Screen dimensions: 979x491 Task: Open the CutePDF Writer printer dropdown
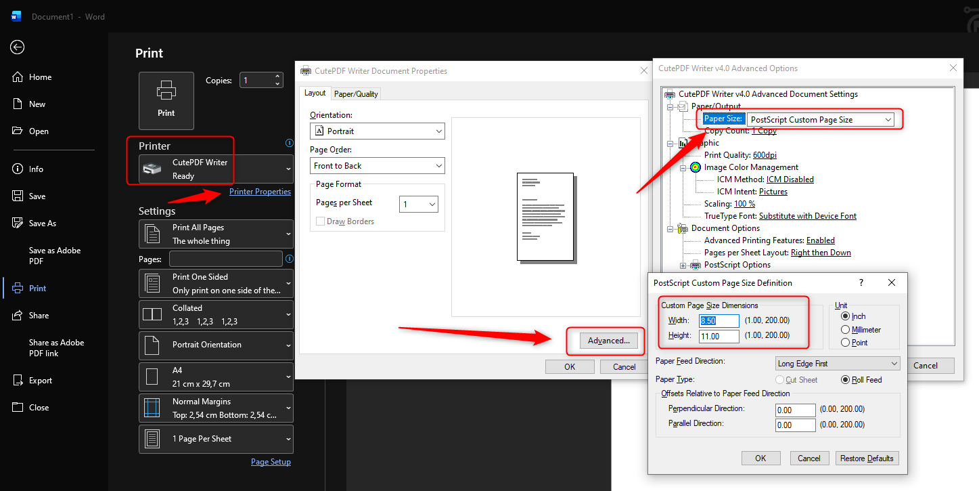(x=217, y=169)
